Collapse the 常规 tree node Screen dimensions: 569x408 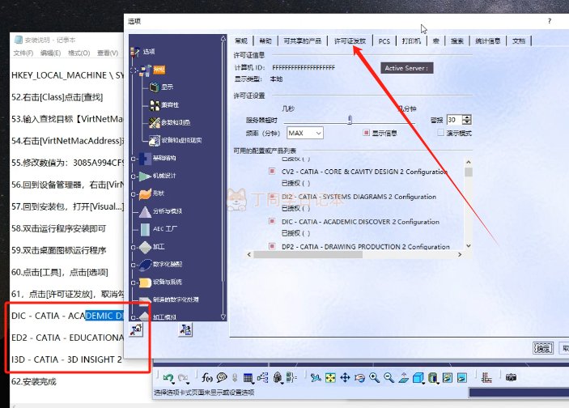134,70
